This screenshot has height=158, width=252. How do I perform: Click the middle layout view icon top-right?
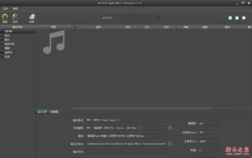(237, 18)
